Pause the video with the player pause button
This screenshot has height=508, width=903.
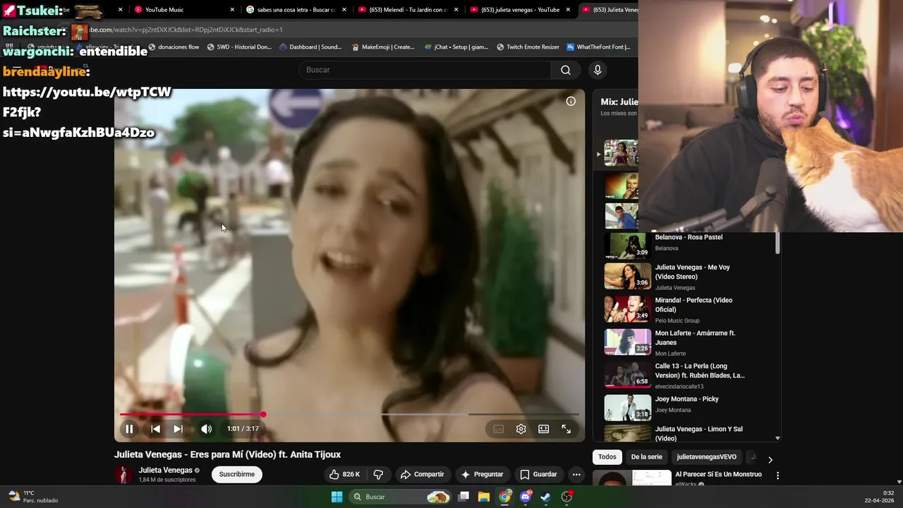[129, 429]
